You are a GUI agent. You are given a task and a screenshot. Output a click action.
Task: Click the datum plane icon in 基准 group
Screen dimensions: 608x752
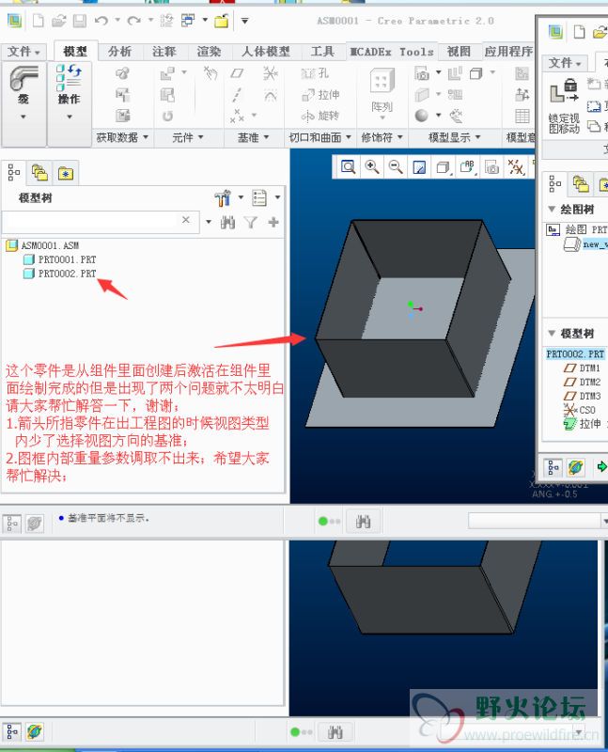pyautogui.click(x=237, y=73)
